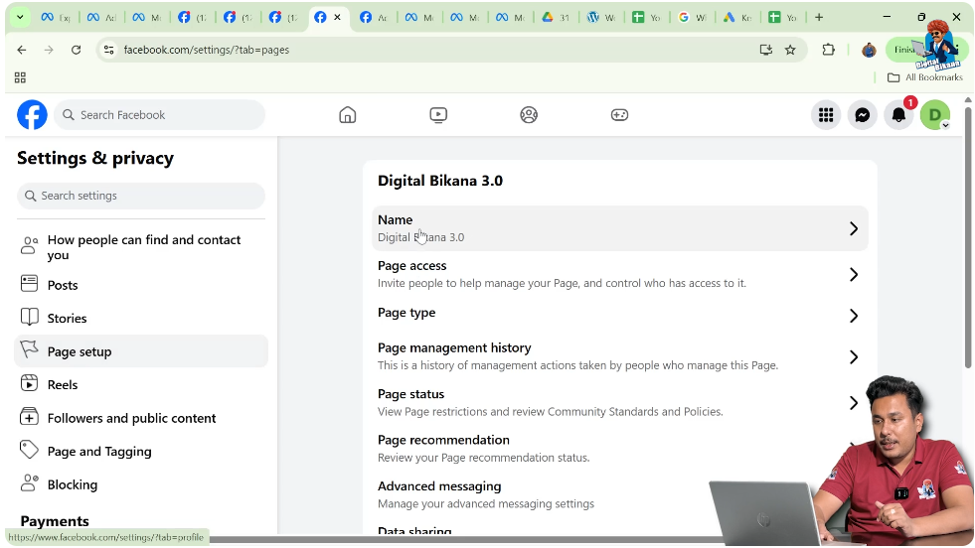The image size is (975, 548).
Task: Open the Groups icon in top navigation
Action: pos(529,115)
